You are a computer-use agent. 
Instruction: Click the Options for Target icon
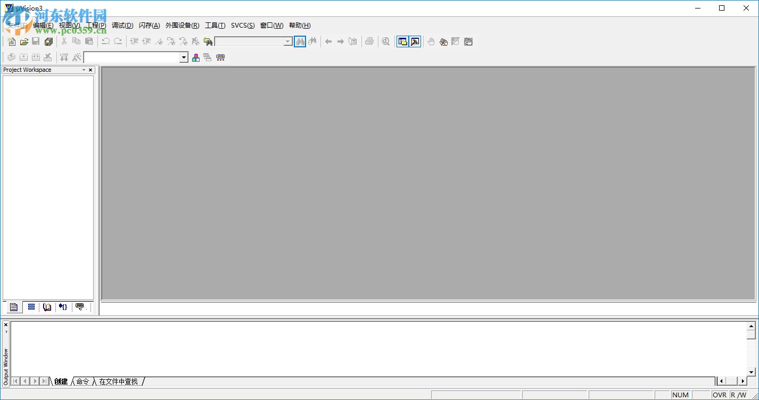point(77,57)
